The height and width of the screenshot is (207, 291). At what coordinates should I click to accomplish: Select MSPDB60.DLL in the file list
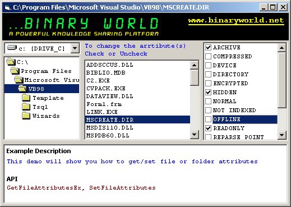pos(137,135)
